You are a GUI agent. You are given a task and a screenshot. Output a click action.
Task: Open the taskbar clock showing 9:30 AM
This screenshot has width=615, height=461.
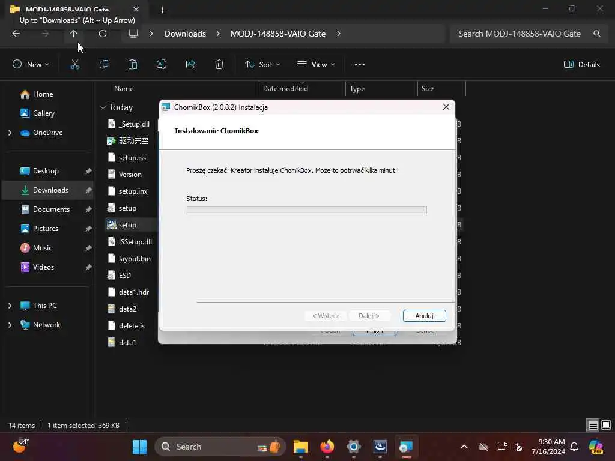coord(548,447)
